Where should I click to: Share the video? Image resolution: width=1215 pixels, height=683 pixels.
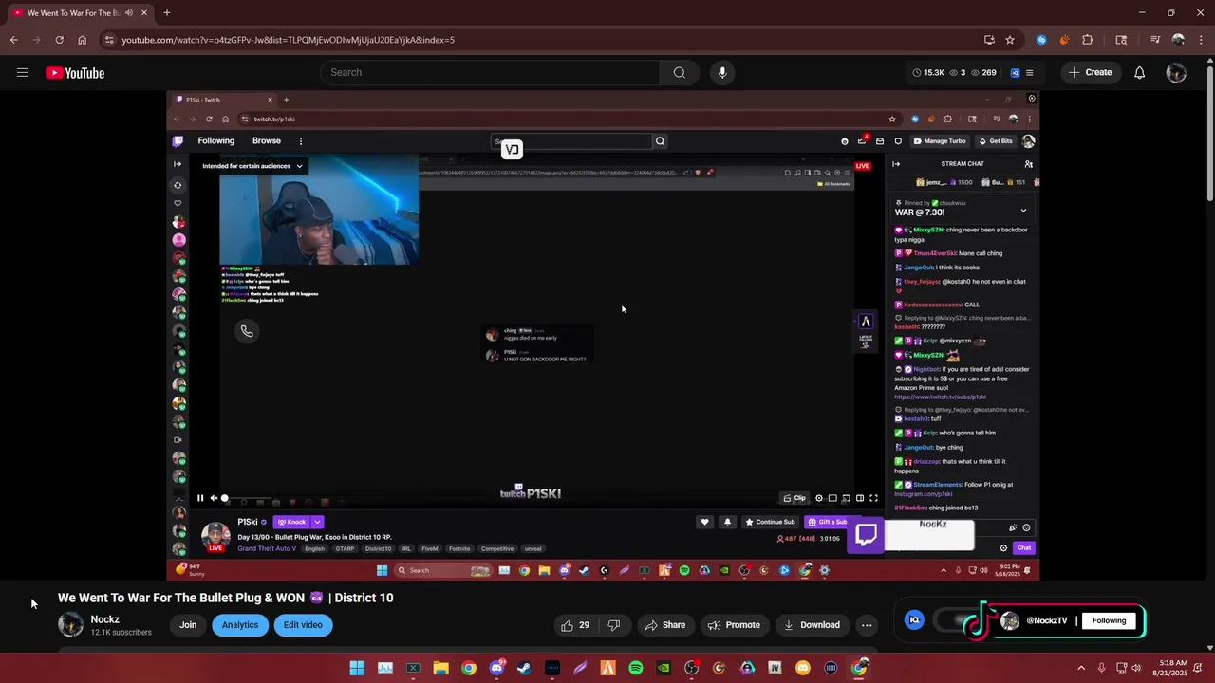664,625
